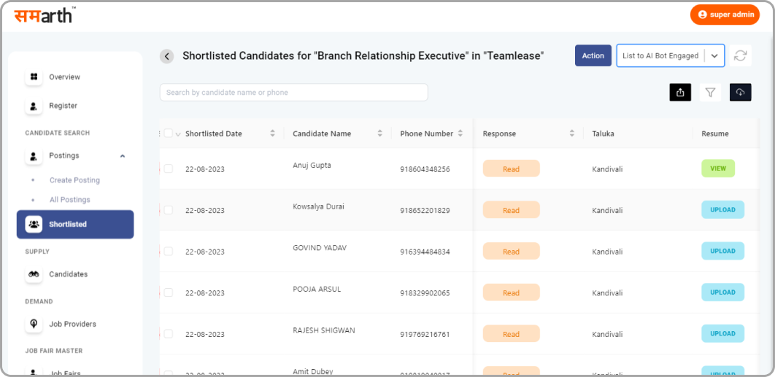Sort by Phone Number column arrows
Screen dimensions: 775x377
460,133
